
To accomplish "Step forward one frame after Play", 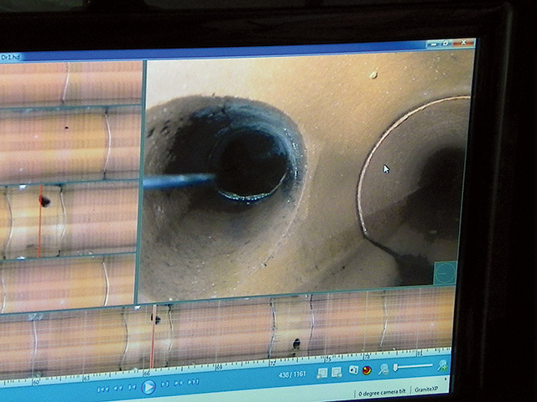I will click(x=164, y=384).
